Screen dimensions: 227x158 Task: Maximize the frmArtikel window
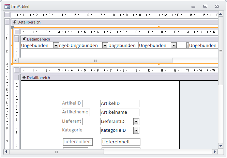(x=205, y=6)
